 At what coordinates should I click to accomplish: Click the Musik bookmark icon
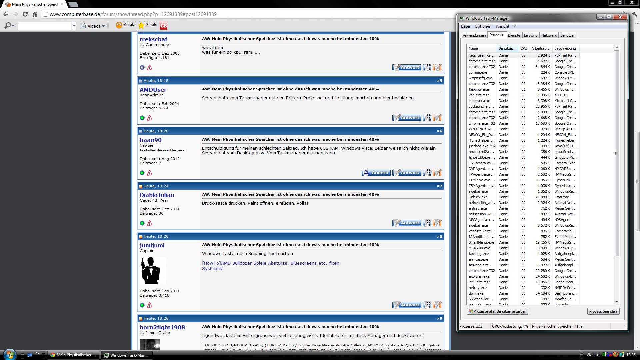pyautogui.click(x=119, y=25)
